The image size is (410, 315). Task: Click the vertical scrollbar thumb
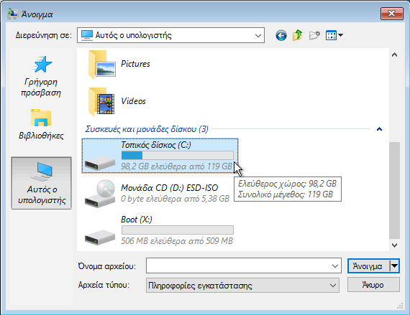click(395, 190)
